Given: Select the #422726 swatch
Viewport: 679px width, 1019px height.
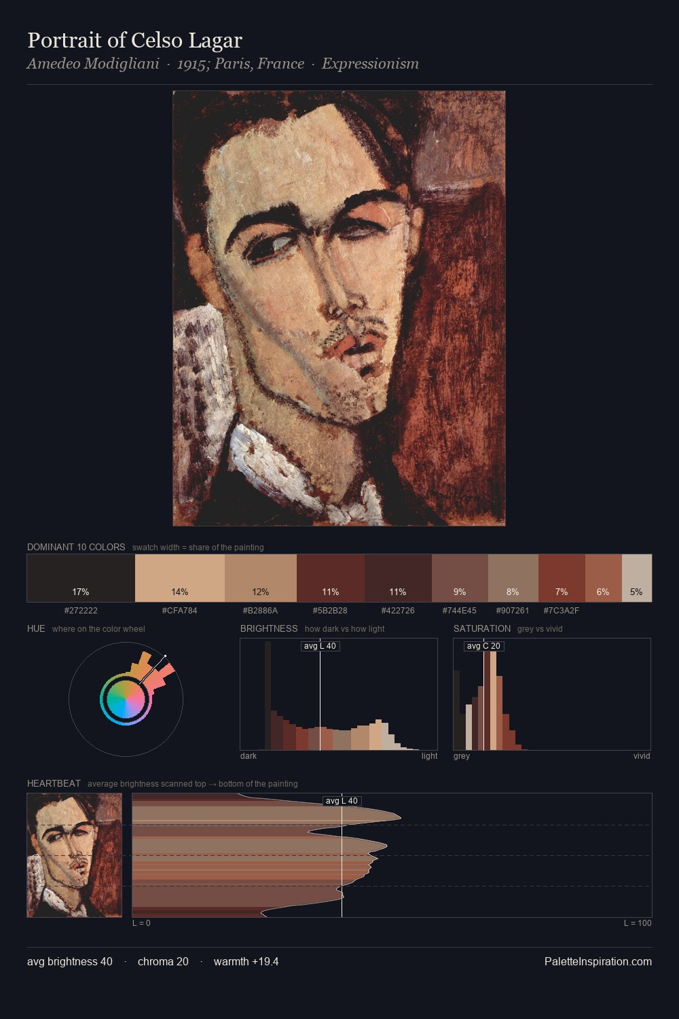Looking at the screenshot, I should pos(398,578).
